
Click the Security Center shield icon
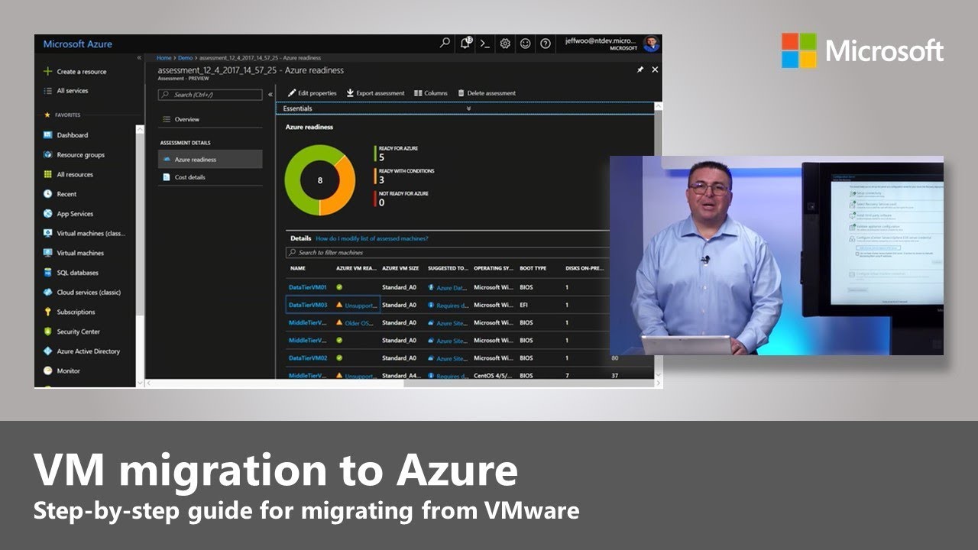48,332
